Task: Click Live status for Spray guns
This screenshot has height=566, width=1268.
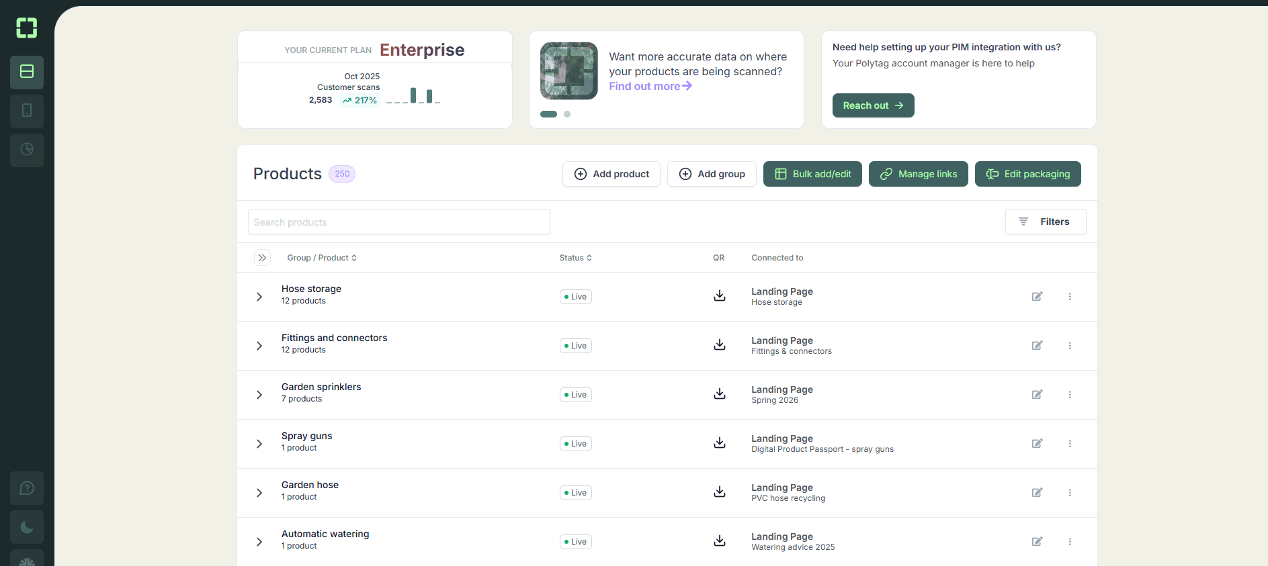Action: 576,444
